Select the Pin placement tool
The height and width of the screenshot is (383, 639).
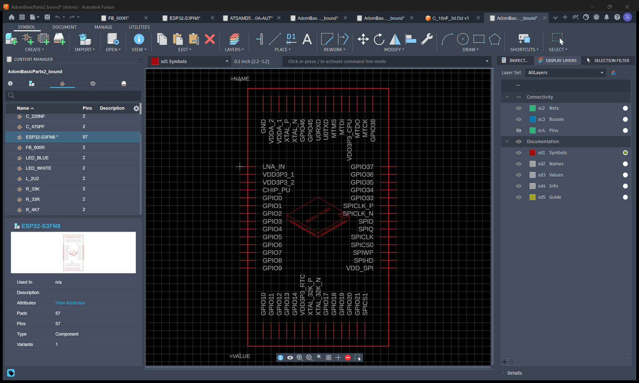pos(259,39)
